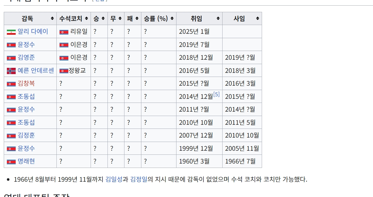The width and height of the screenshot is (373, 197).
Task: Toggle sorting on the 승 column
Action: click(103, 18)
